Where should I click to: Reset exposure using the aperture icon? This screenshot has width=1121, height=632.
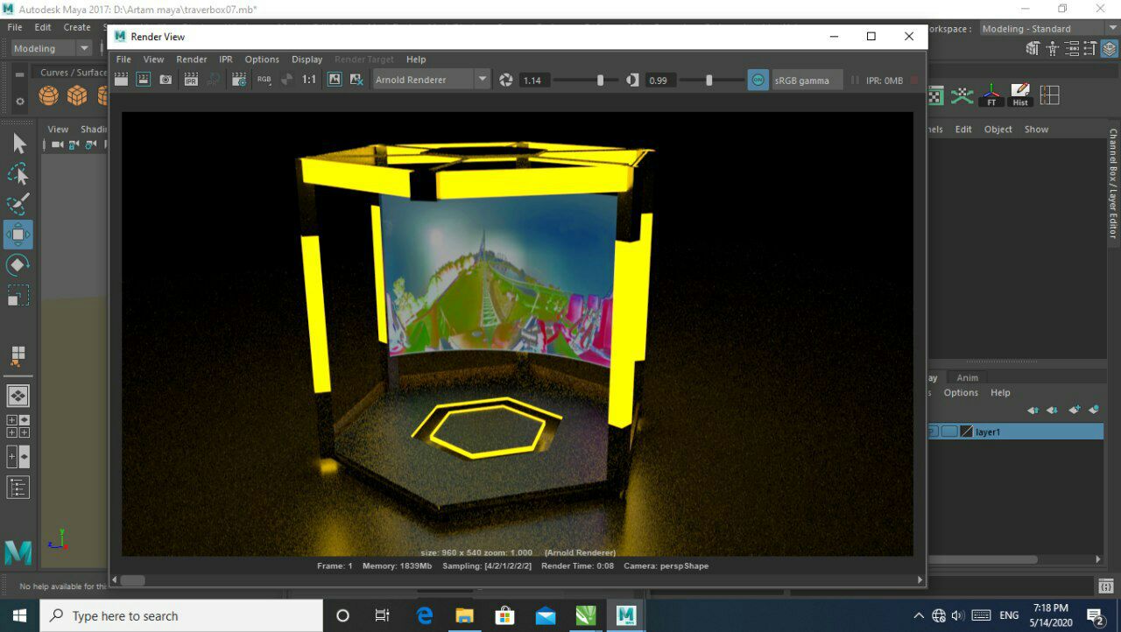pyautogui.click(x=505, y=80)
